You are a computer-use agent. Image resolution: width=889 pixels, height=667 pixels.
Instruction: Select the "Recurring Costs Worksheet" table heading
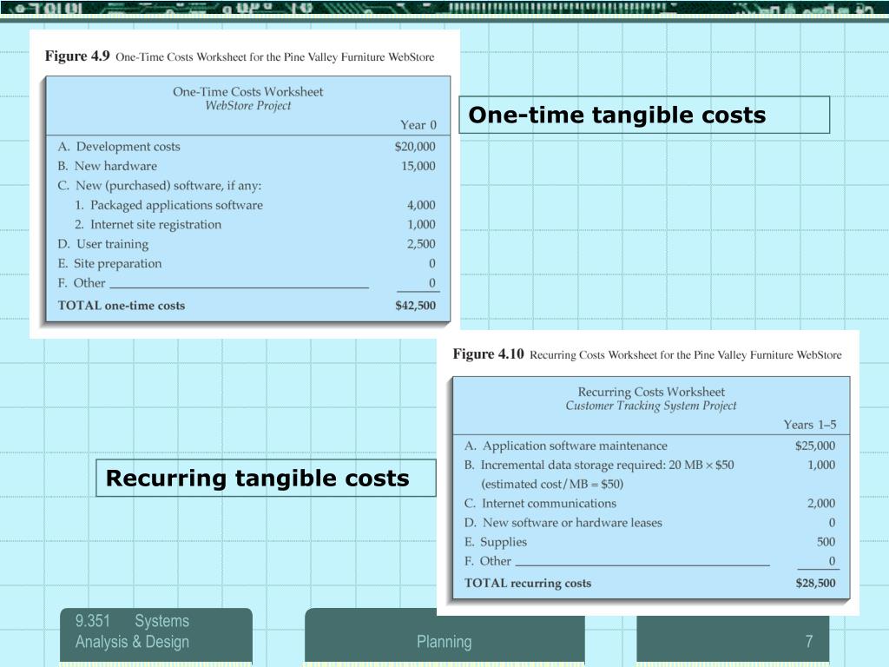pos(651,392)
